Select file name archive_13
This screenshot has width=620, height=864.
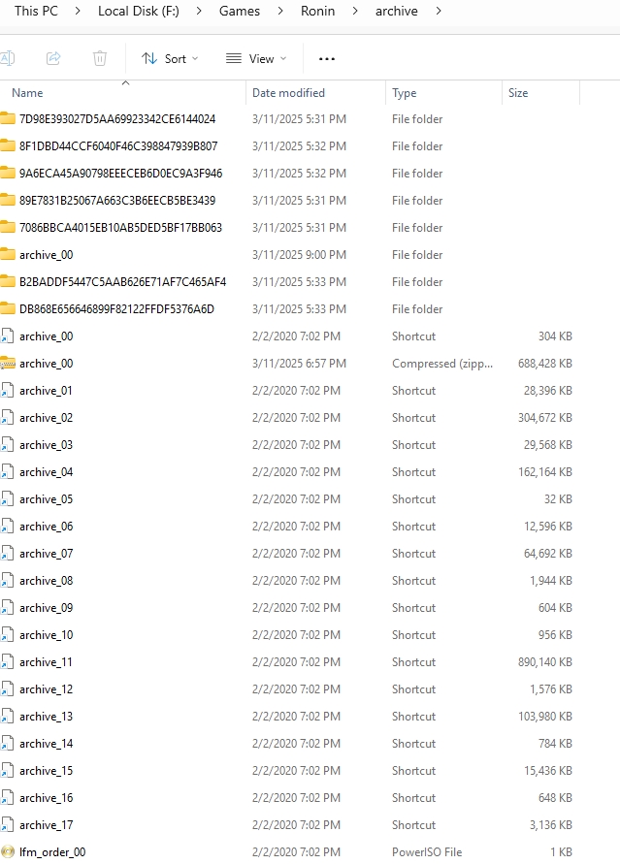point(46,717)
